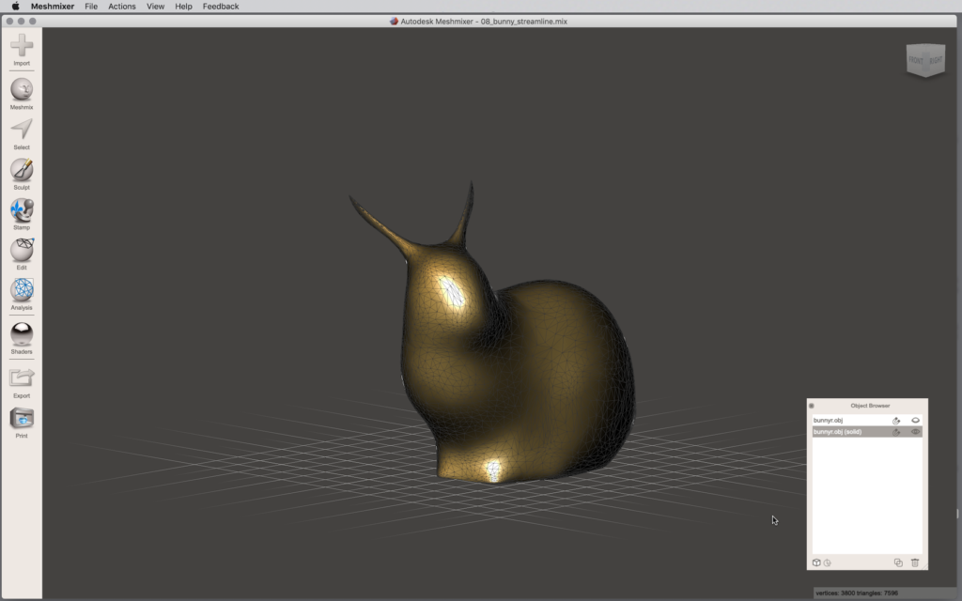
Task: Duplicate object in Object Browser
Action: 898,562
